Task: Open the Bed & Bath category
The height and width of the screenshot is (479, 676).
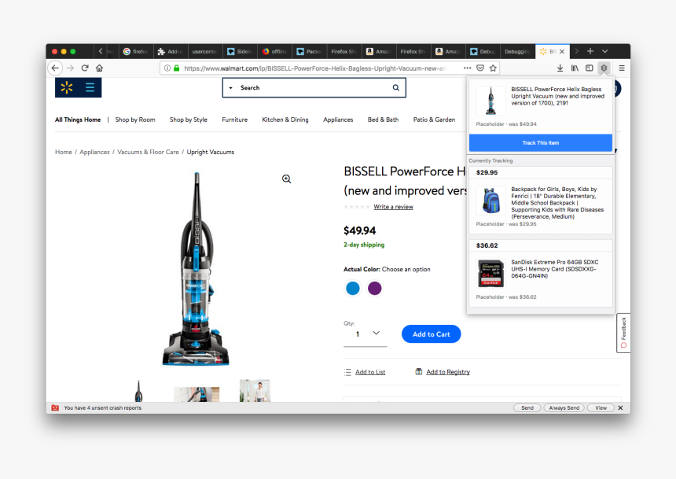Action: click(x=383, y=120)
